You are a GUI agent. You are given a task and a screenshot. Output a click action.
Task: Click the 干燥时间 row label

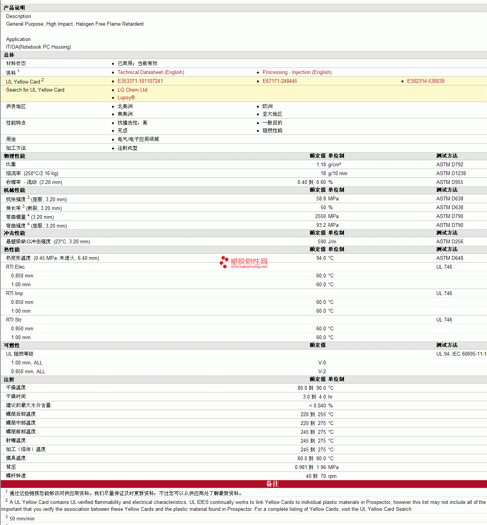coord(16,397)
